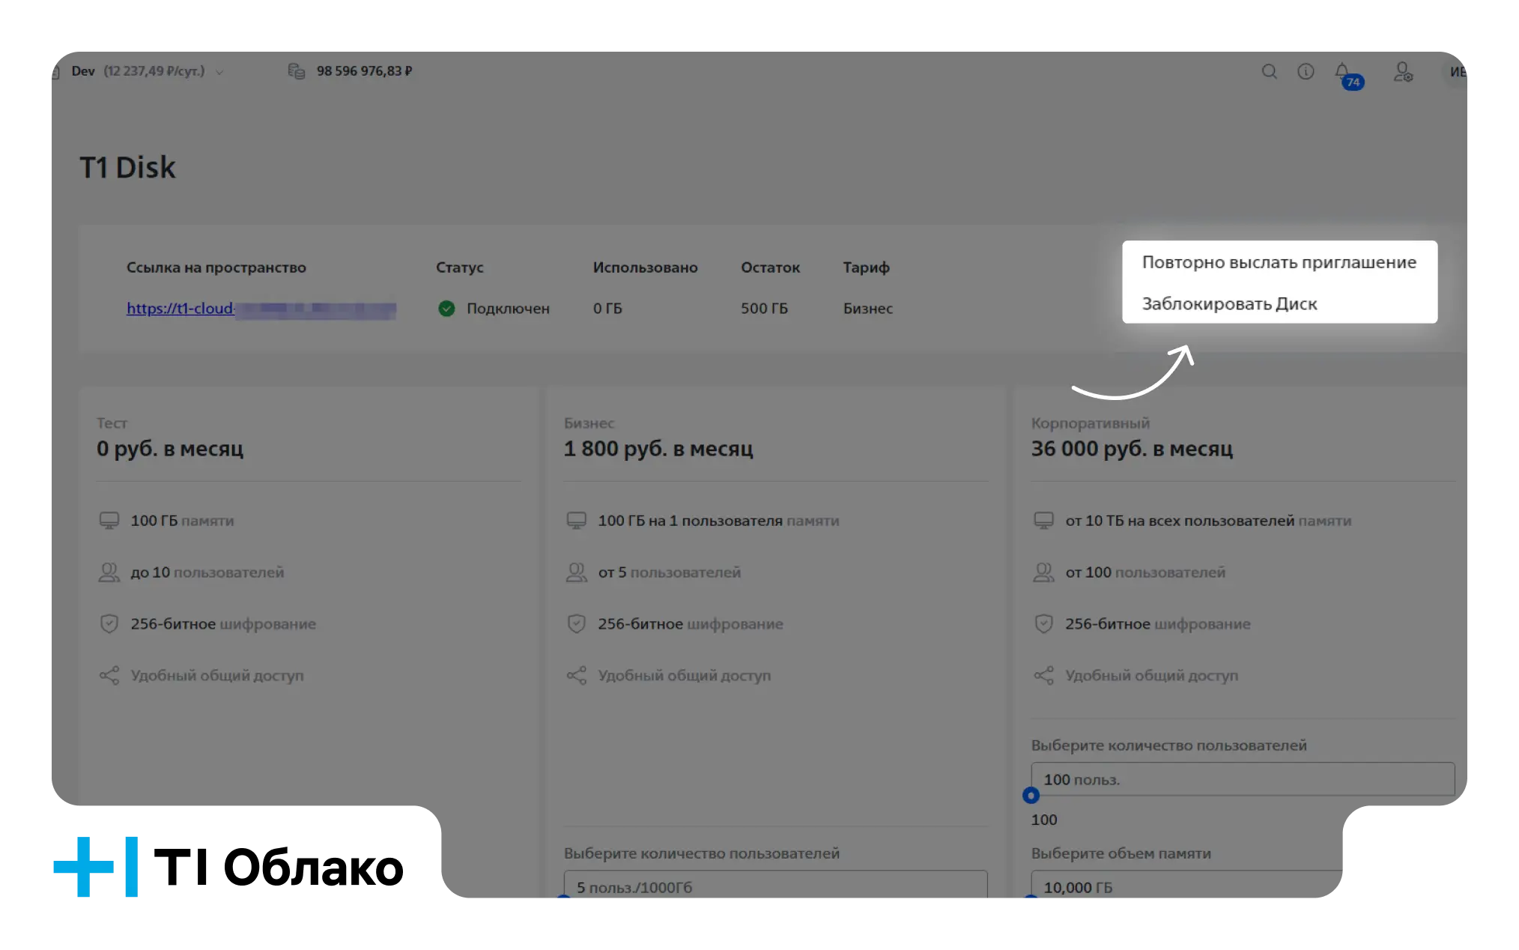Expand the Dev project dropdown

click(219, 72)
